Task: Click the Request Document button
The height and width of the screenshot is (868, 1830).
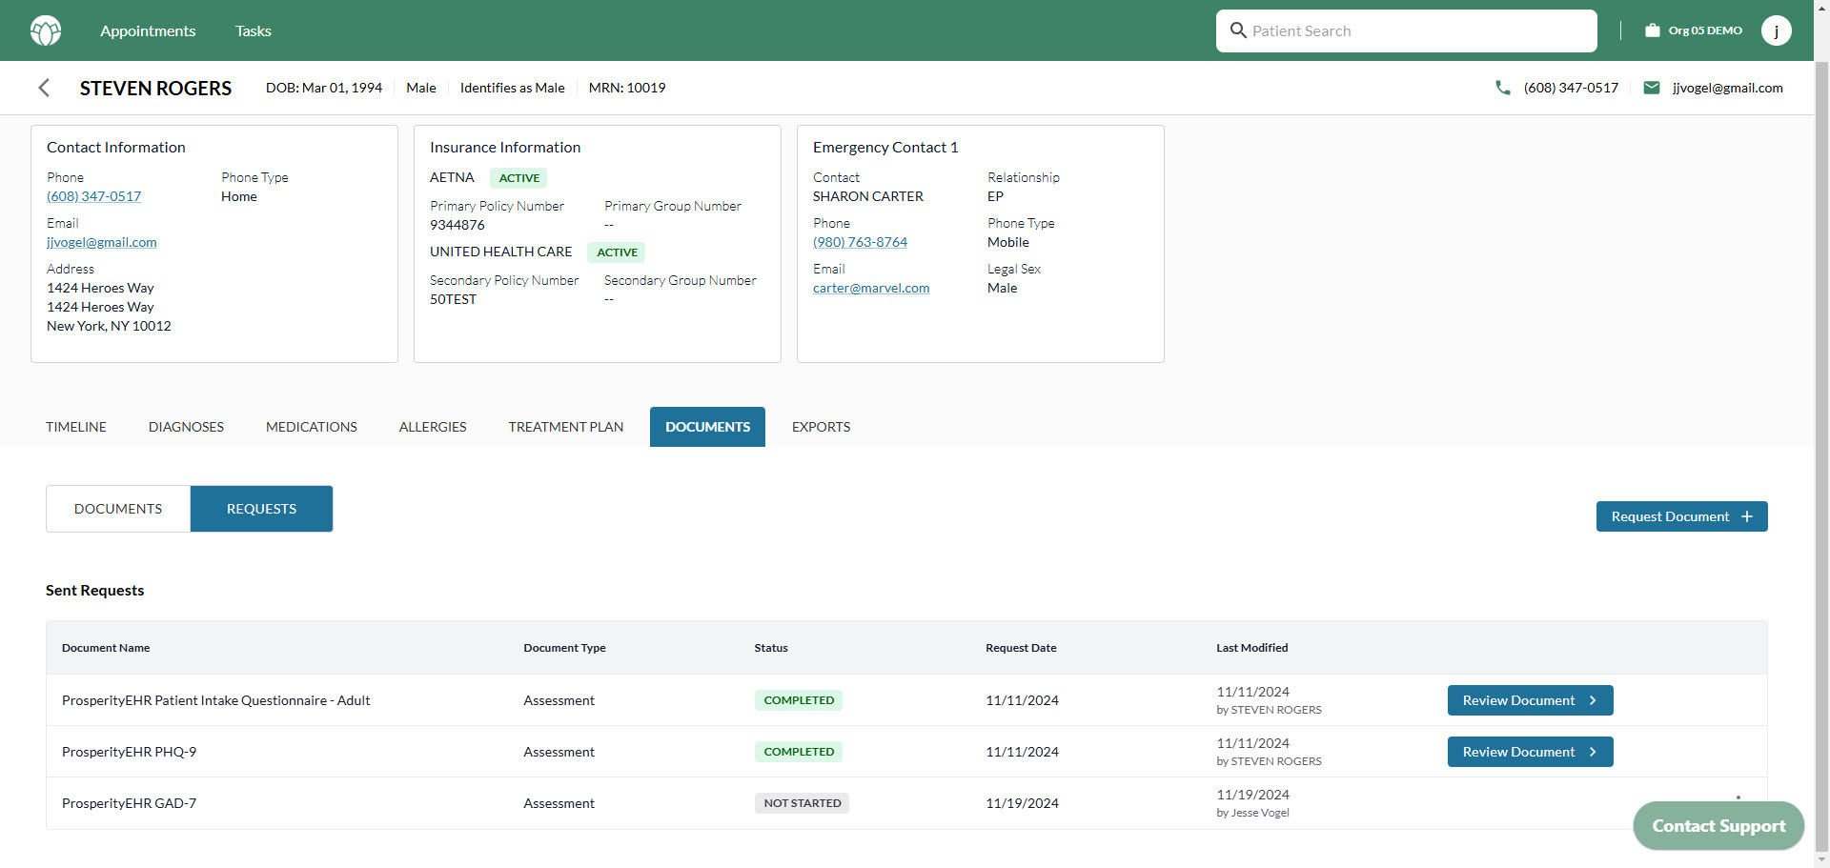Action: pos(1680,515)
